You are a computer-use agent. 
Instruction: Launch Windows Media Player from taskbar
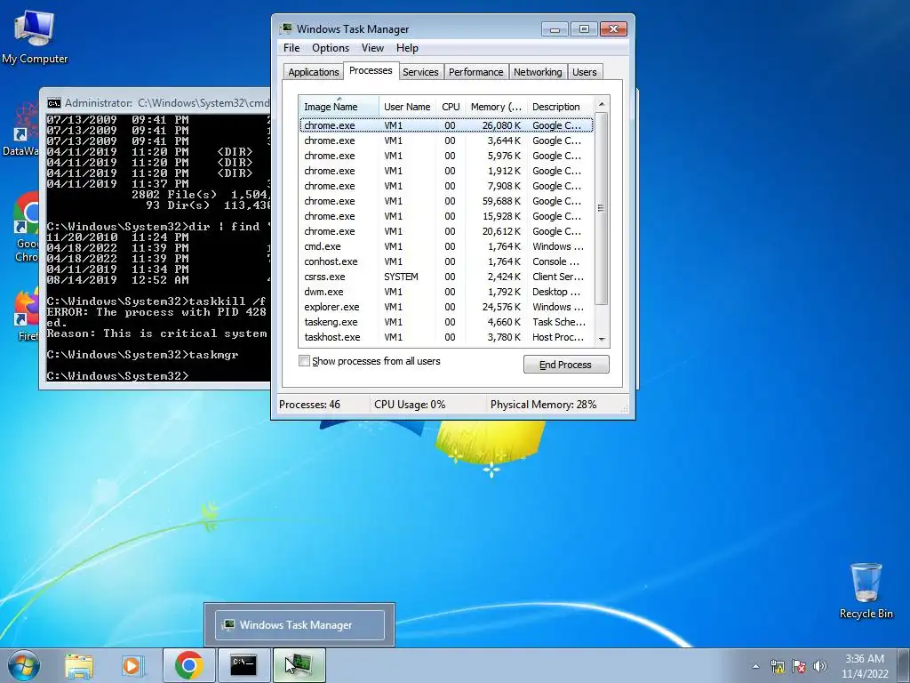click(133, 665)
